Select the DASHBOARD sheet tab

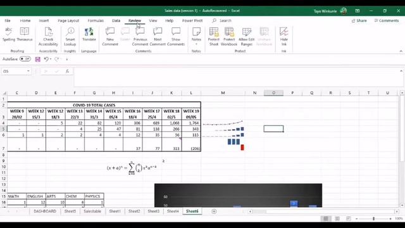(x=45, y=211)
